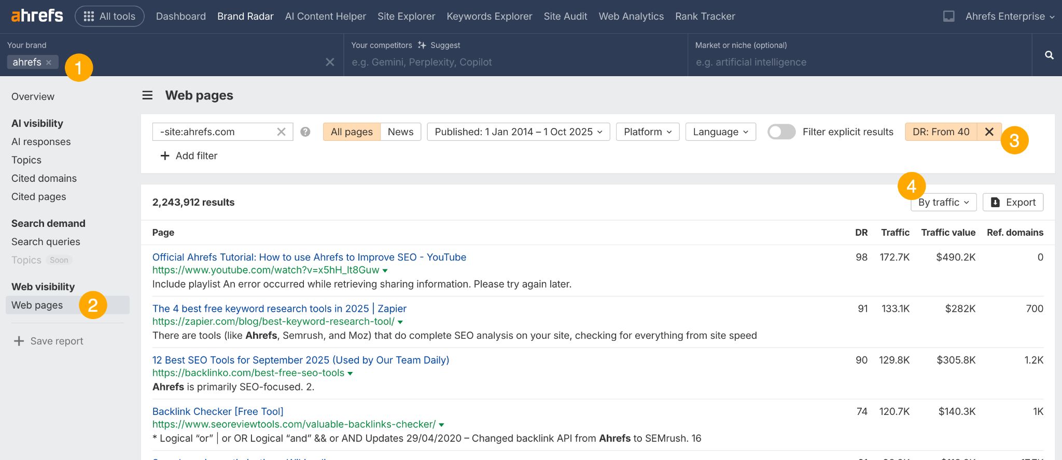Click the Suggest competitors sparkle icon
This screenshot has width=1062, height=460.
(x=422, y=46)
